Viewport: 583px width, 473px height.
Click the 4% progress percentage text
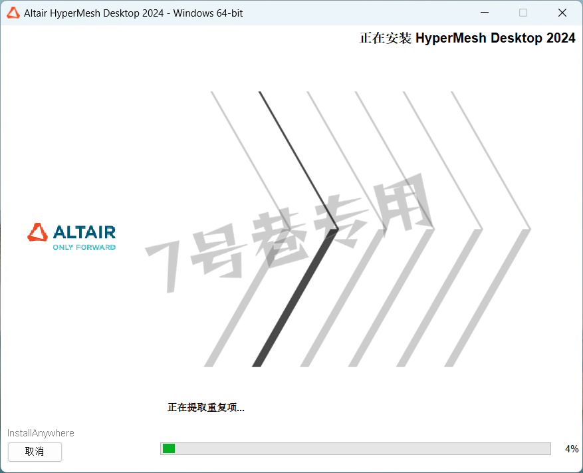(x=572, y=449)
